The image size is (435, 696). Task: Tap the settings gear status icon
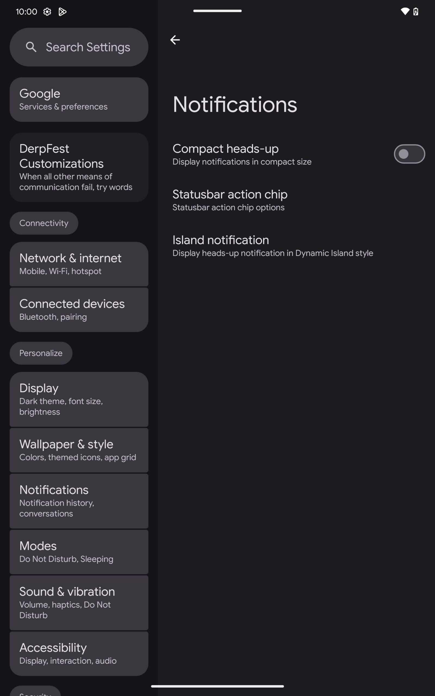[47, 11]
